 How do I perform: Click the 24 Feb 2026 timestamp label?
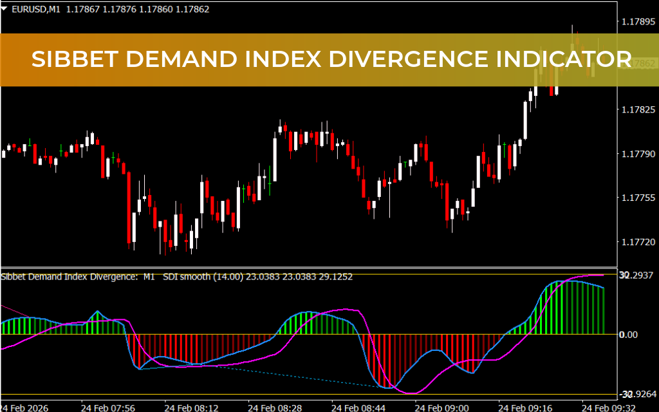point(26,407)
